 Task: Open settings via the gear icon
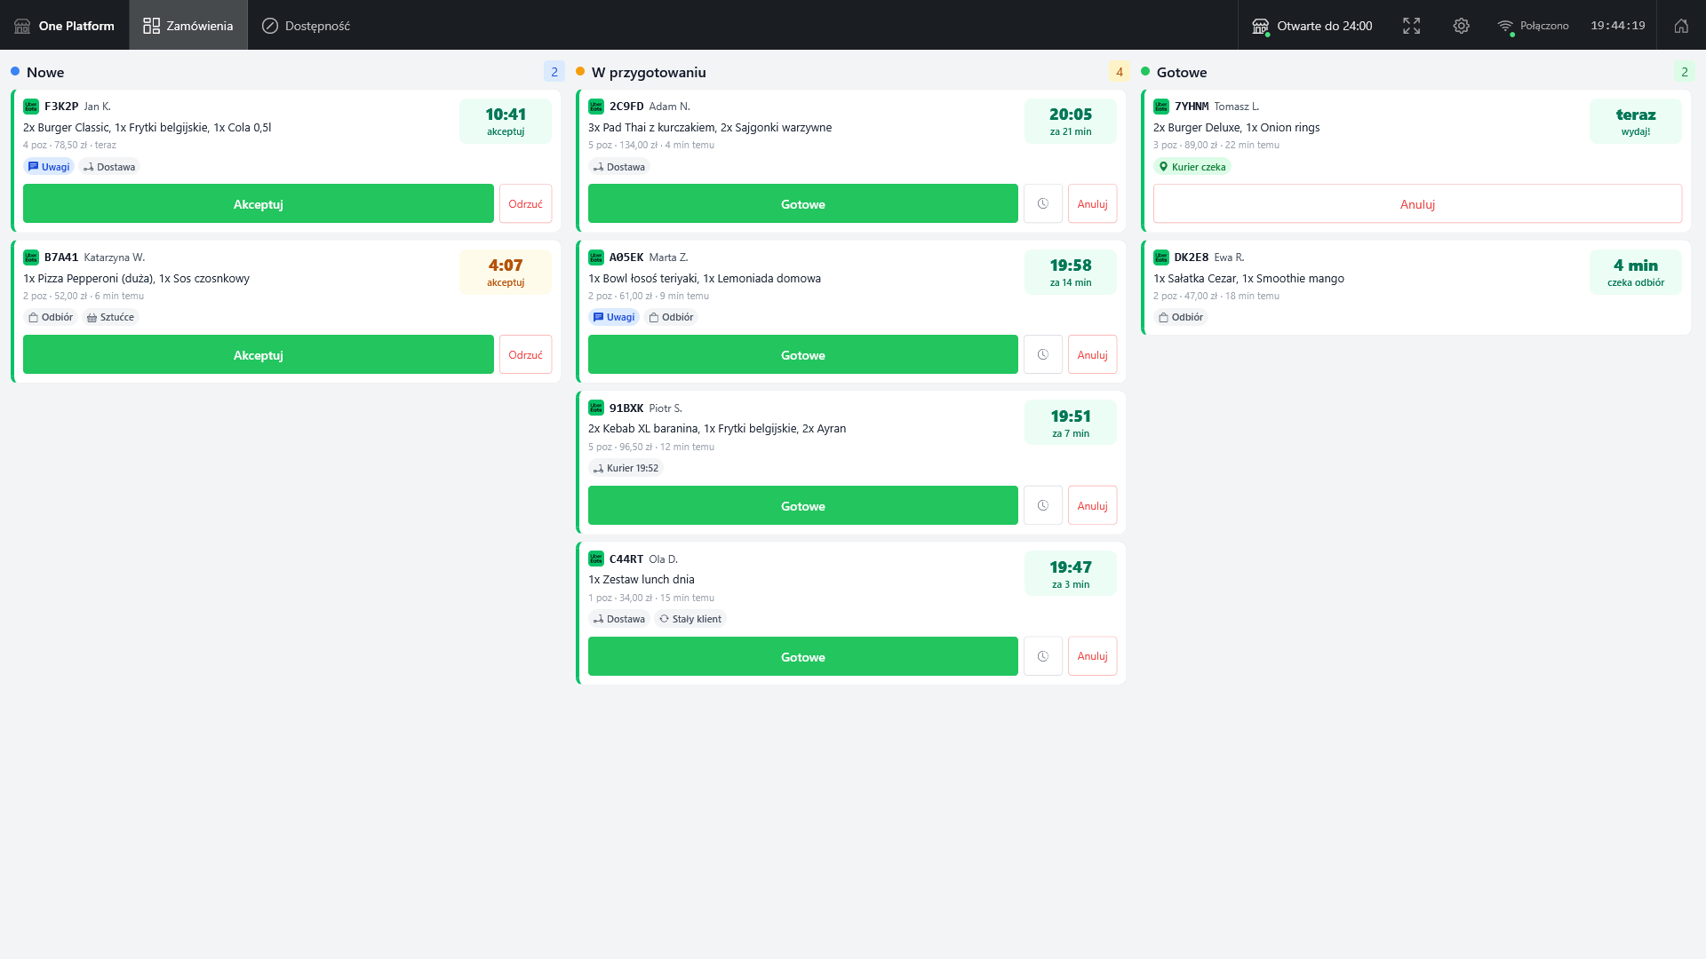point(1461,26)
